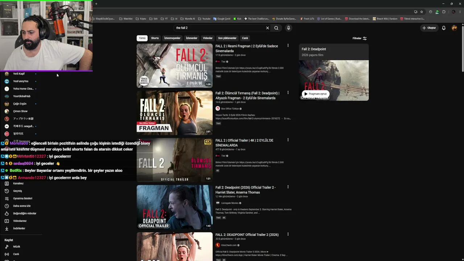Viewport: 464px width, 261px height.
Task: Open Chrome's extensions puzzle icon
Action: tap(444, 12)
